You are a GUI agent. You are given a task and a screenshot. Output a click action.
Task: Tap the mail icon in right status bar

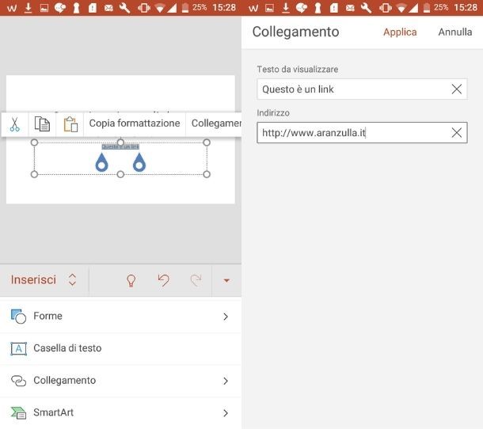[x=350, y=8]
